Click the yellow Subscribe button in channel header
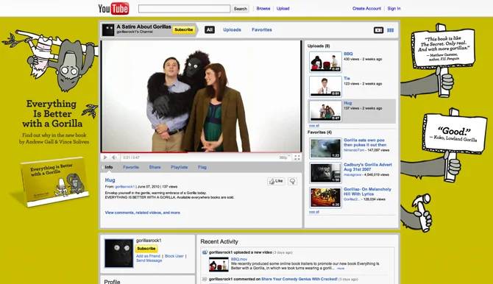This screenshot has width=493, height=284. [184, 29]
